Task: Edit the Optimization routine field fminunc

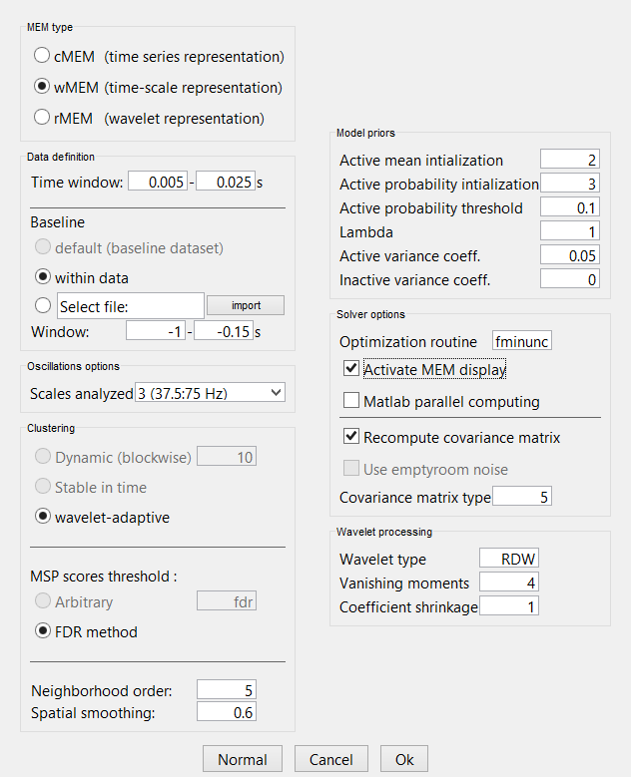Action: coord(522,340)
